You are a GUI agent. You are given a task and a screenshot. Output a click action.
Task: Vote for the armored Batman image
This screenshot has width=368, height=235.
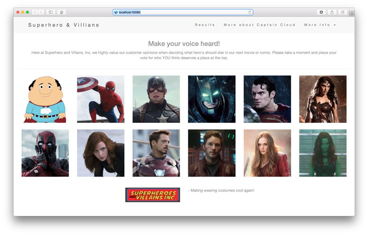212,99
